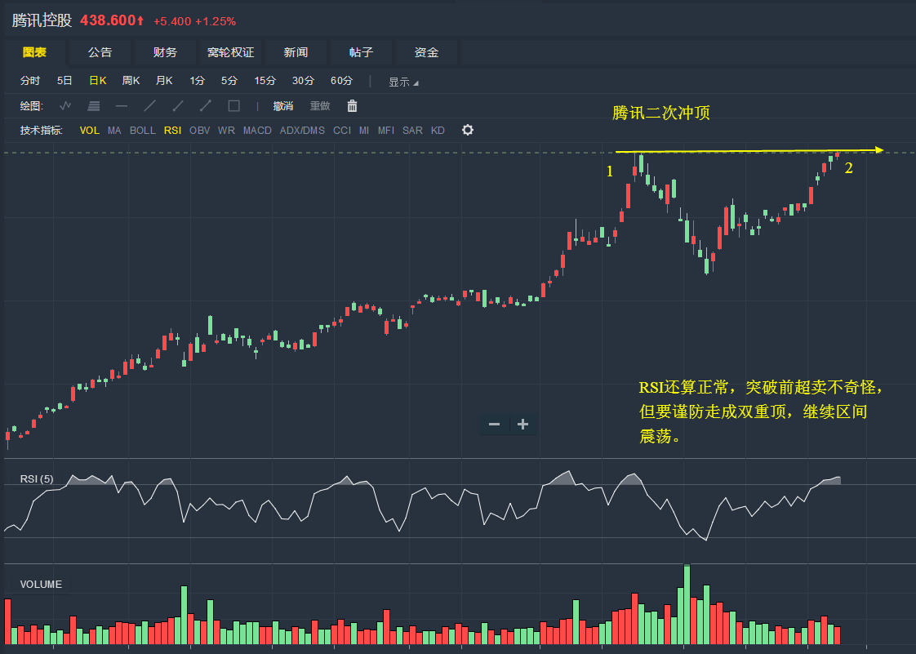Image resolution: width=916 pixels, height=654 pixels.
Task: Enable the KD indicator
Action: click(x=438, y=131)
